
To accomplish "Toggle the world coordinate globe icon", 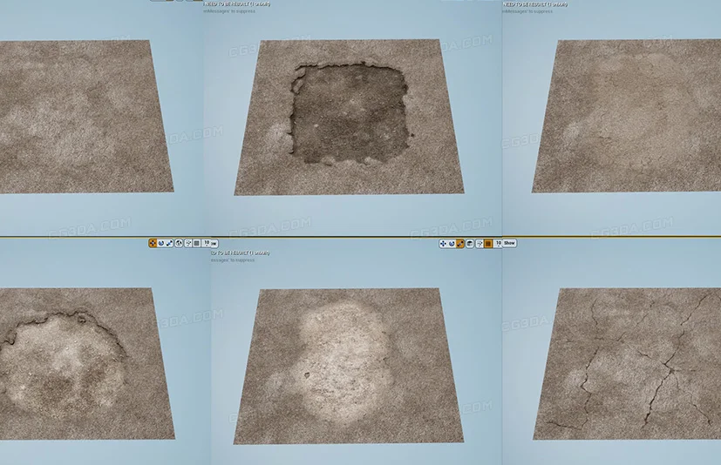I will 179,243.
